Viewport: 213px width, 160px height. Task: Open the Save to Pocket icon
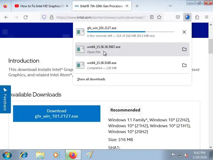tap(178, 17)
